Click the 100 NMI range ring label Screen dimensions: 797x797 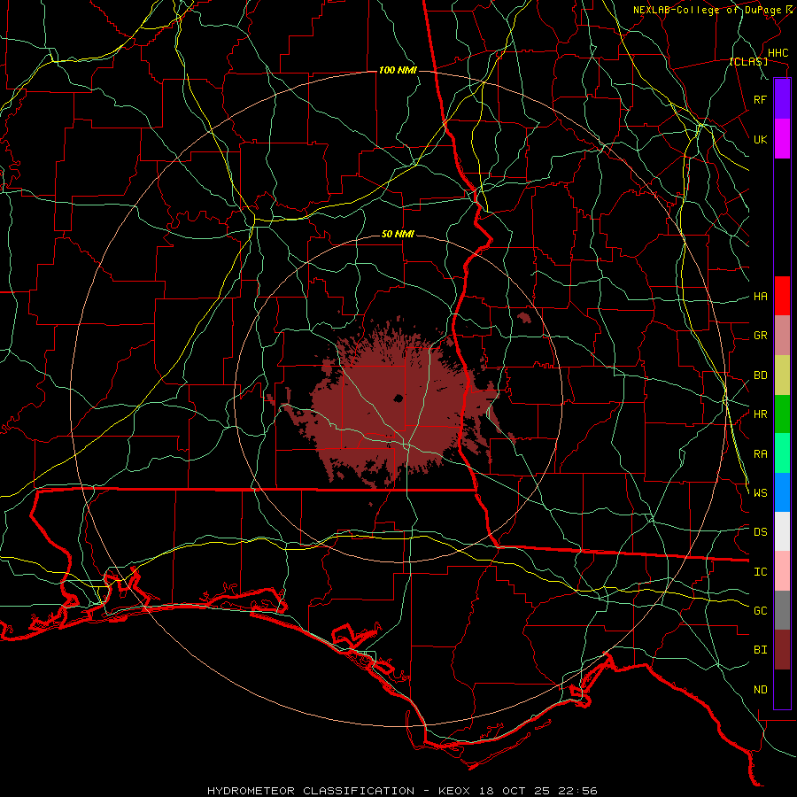[398, 70]
